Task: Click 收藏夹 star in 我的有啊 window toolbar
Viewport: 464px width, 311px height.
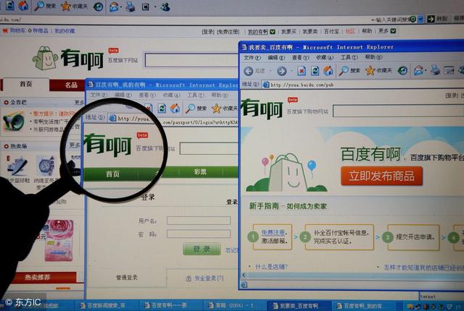Action: (216, 108)
